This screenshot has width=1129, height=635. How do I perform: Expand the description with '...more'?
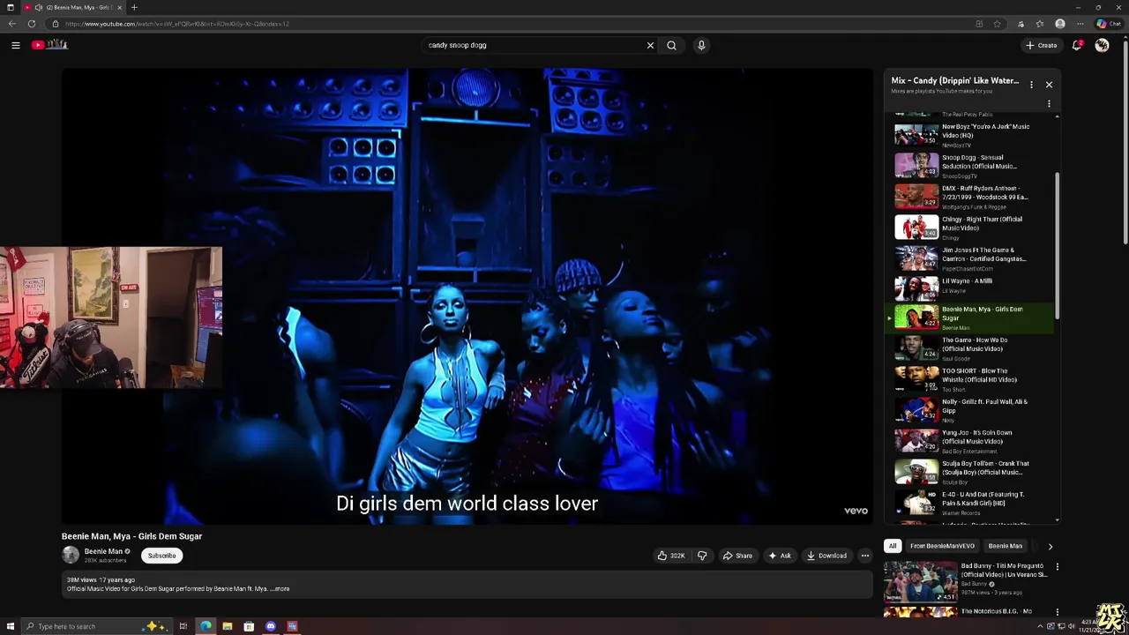pyautogui.click(x=280, y=588)
